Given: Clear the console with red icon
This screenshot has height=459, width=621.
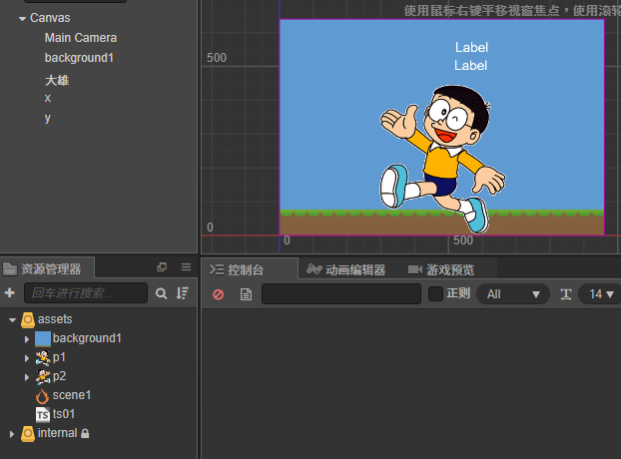Looking at the screenshot, I should (x=219, y=294).
